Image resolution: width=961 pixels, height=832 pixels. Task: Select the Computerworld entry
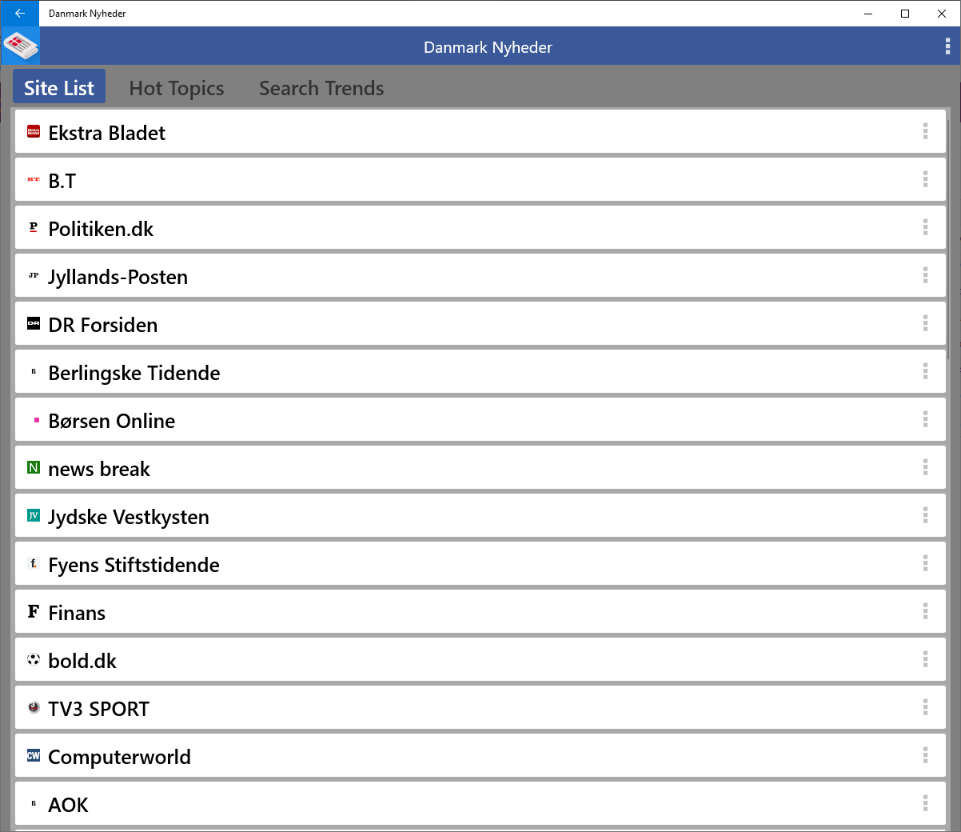click(480, 755)
